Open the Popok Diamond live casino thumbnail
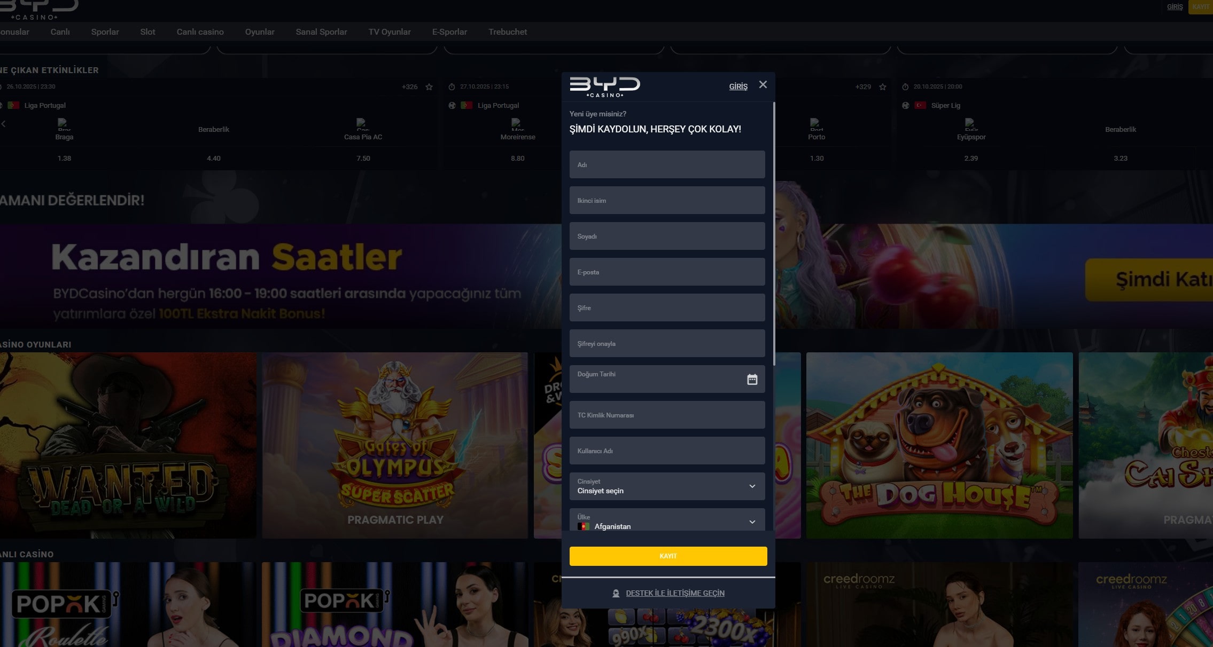Screen dimensions: 1213x647 [395, 604]
